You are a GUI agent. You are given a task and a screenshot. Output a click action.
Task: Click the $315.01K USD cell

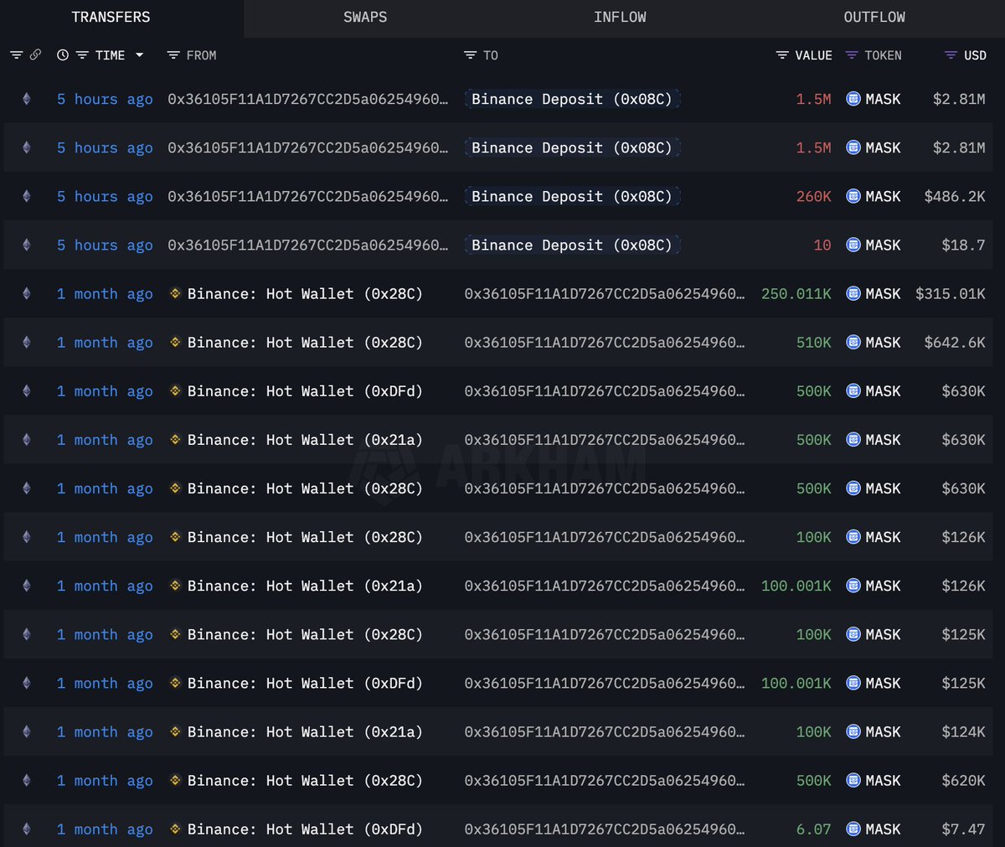951,293
